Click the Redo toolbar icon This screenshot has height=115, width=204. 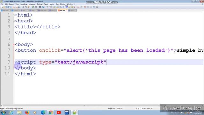point(36,7)
